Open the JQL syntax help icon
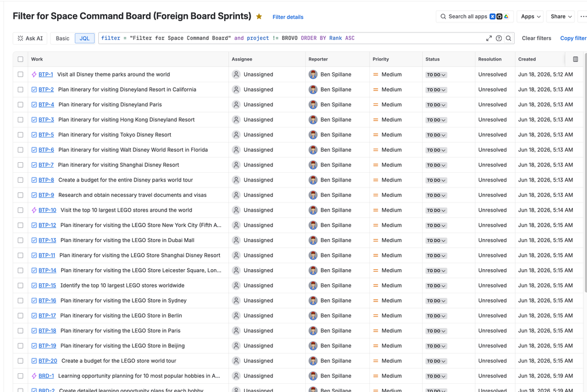Viewport: 587px width, 392px height. 499,38
